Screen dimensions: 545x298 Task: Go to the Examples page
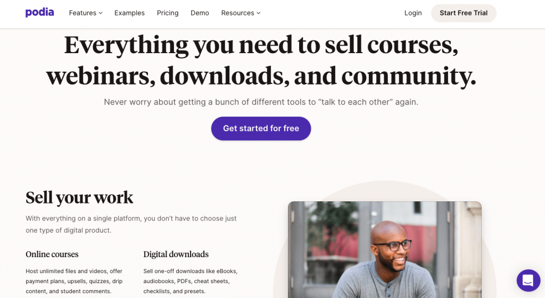point(129,13)
